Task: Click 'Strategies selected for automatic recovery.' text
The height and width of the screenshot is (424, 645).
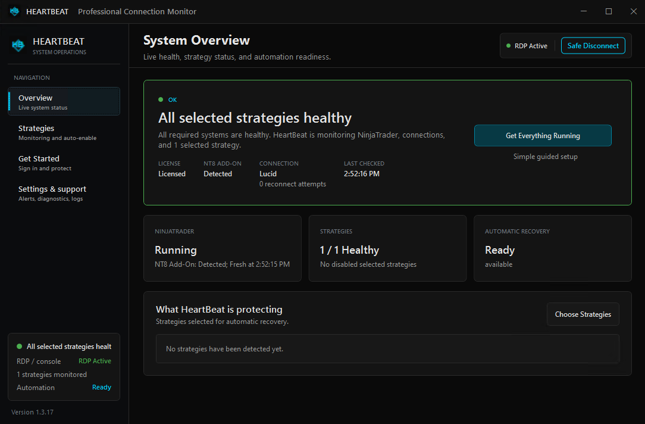Action: (x=222, y=322)
